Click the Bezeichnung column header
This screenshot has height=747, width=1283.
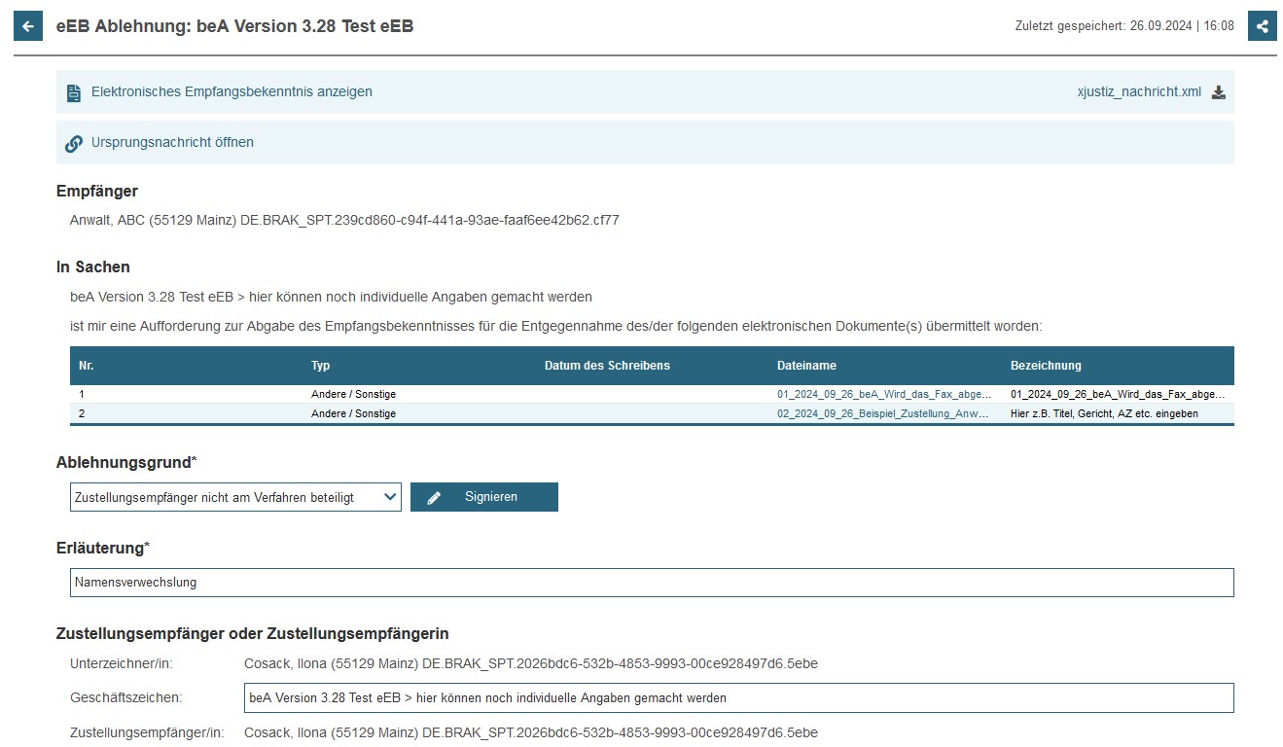click(1046, 366)
